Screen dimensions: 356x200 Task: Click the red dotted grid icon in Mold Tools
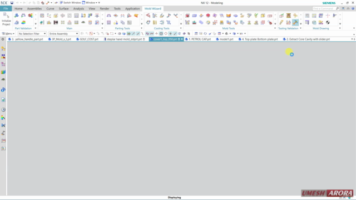click(x=263, y=22)
